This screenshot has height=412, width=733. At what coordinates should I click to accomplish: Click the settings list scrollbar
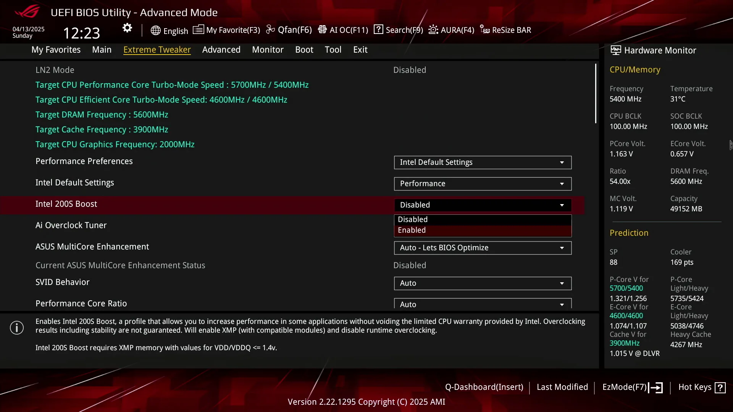(x=596, y=93)
